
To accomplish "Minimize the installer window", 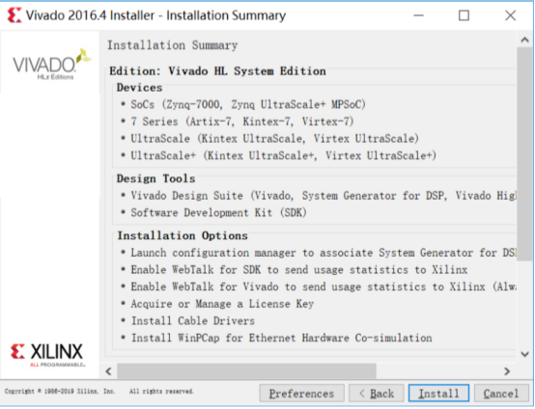I will [418, 15].
